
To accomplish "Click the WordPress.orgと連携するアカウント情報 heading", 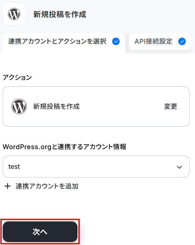I will (x=64, y=147).
